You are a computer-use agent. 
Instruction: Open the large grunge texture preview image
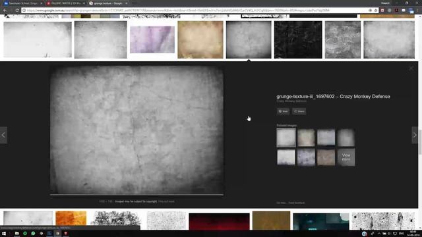pos(136,130)
